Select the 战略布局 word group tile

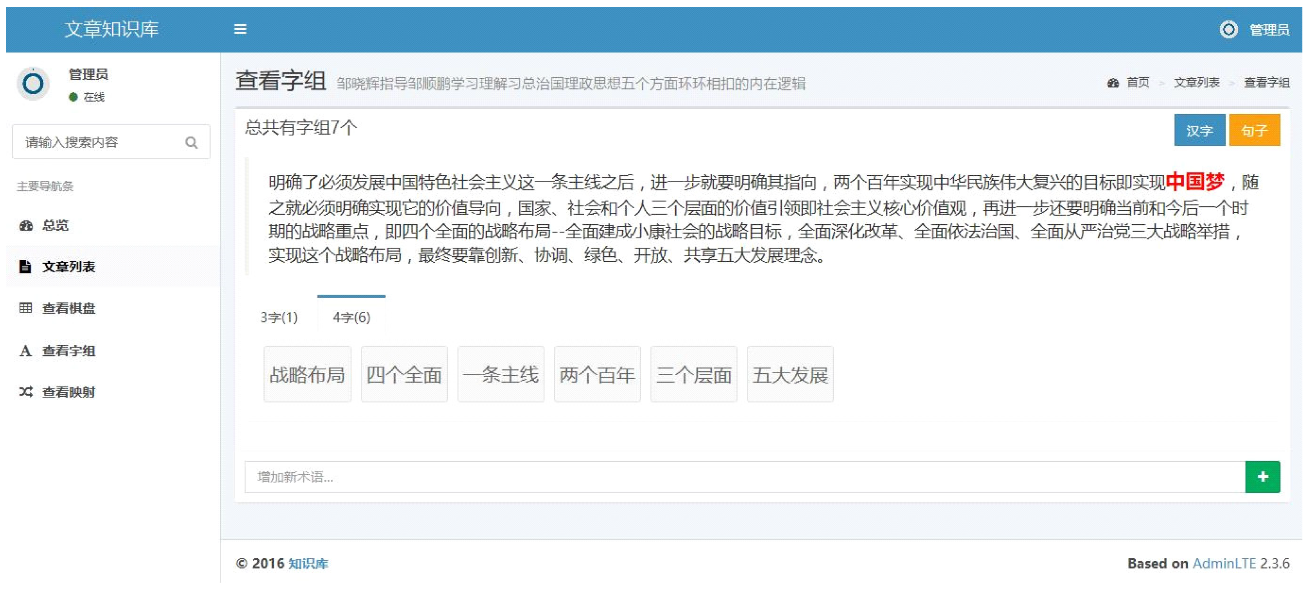pyautogui.click(x=307, y=375)
